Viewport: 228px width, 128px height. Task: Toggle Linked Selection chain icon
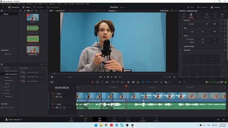pos(133,82)
